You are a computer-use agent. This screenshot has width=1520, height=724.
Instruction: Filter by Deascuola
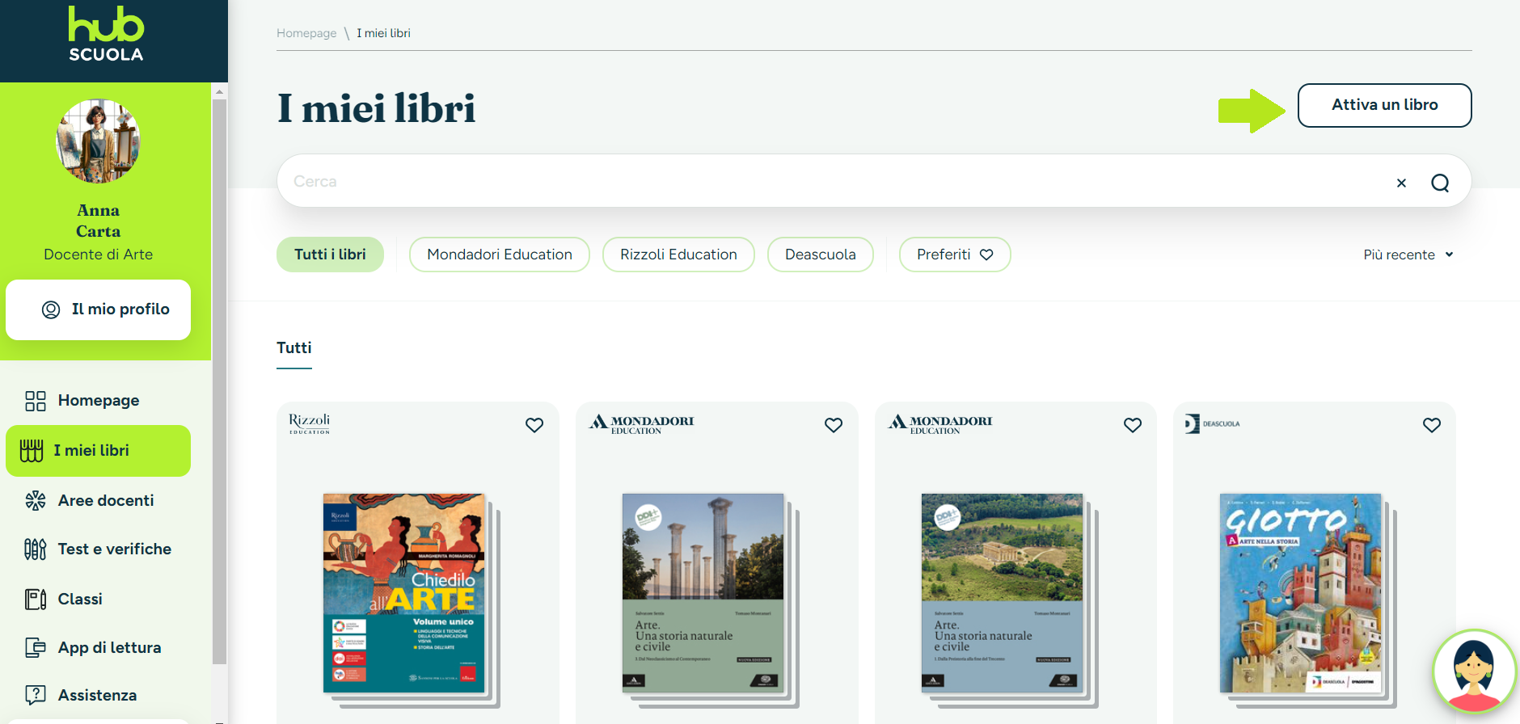820,255
